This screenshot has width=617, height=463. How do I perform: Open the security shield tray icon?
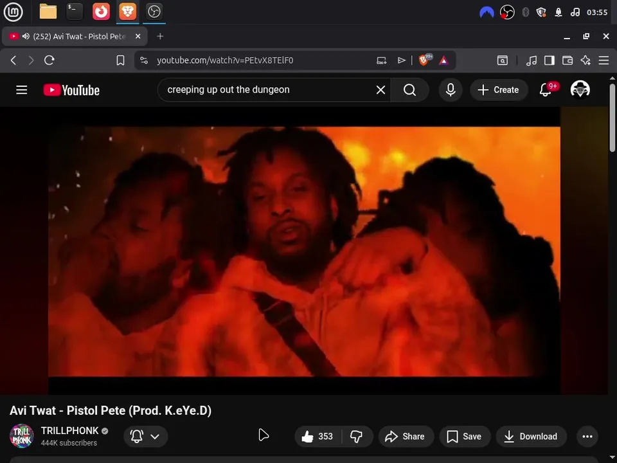pyautogui.click(x=541, y=12)
